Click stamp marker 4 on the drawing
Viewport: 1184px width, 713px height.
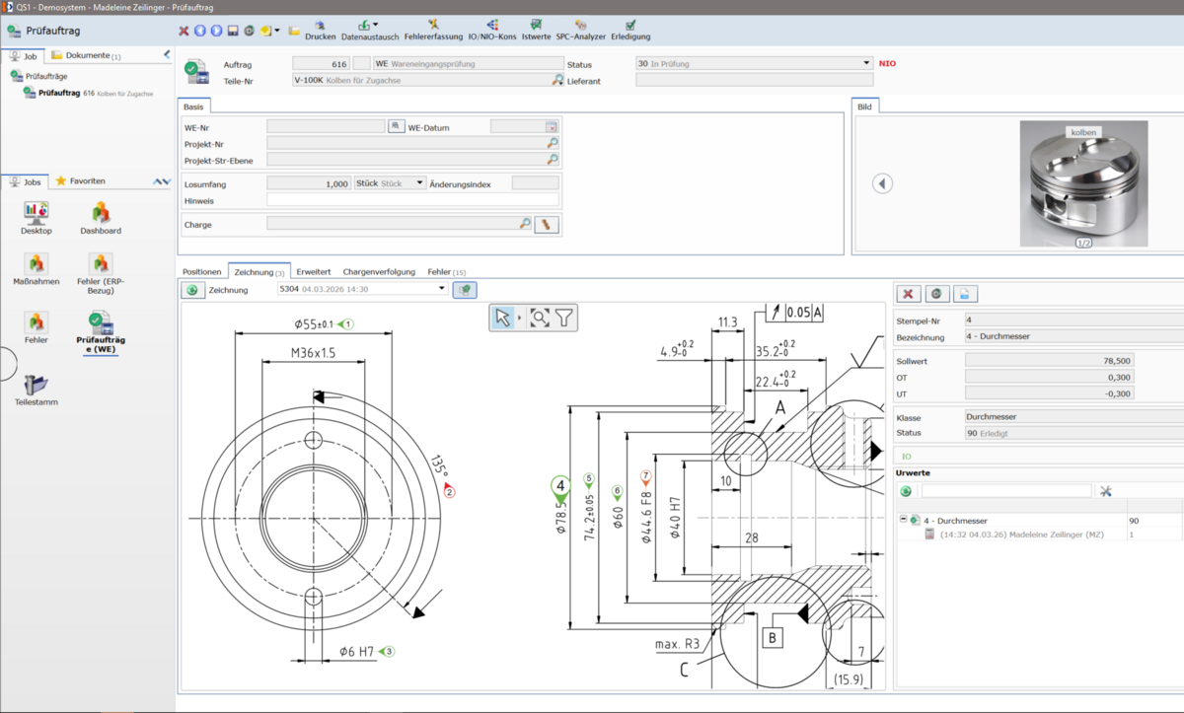coord(560,487)
